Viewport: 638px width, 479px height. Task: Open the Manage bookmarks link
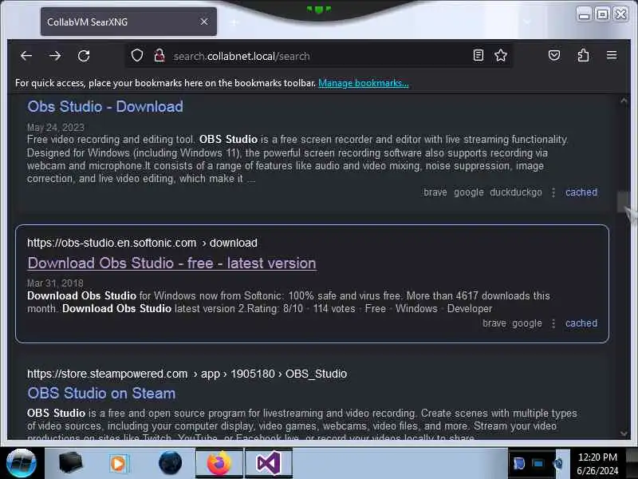click(x=364, y=83)
